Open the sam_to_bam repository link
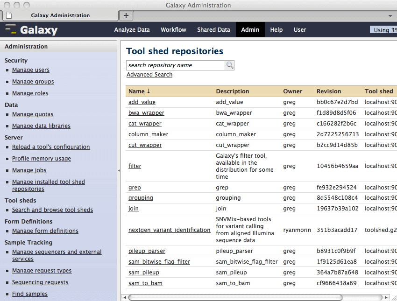The image size is (397, 301). [145, 283]
